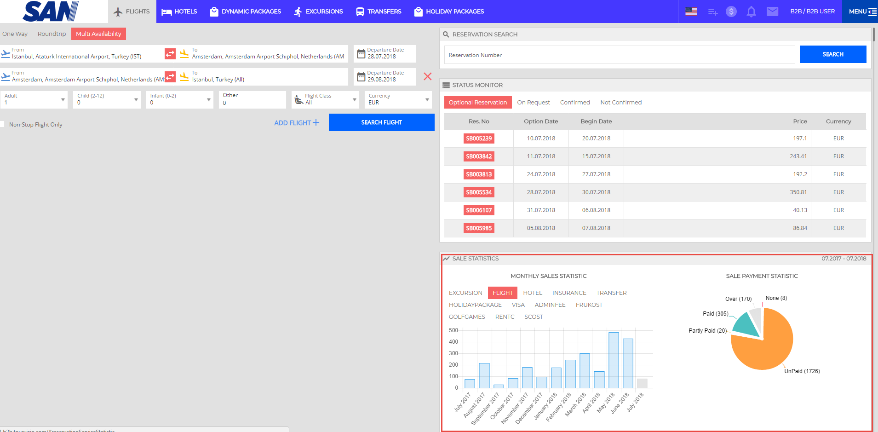
Task: Expand the Currency EUR dropdown
Action: point(427,100)
